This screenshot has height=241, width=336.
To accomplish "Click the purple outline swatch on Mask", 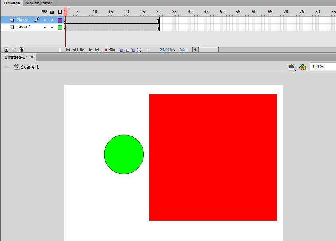I will pyautogui.click(x=60, y=20).
